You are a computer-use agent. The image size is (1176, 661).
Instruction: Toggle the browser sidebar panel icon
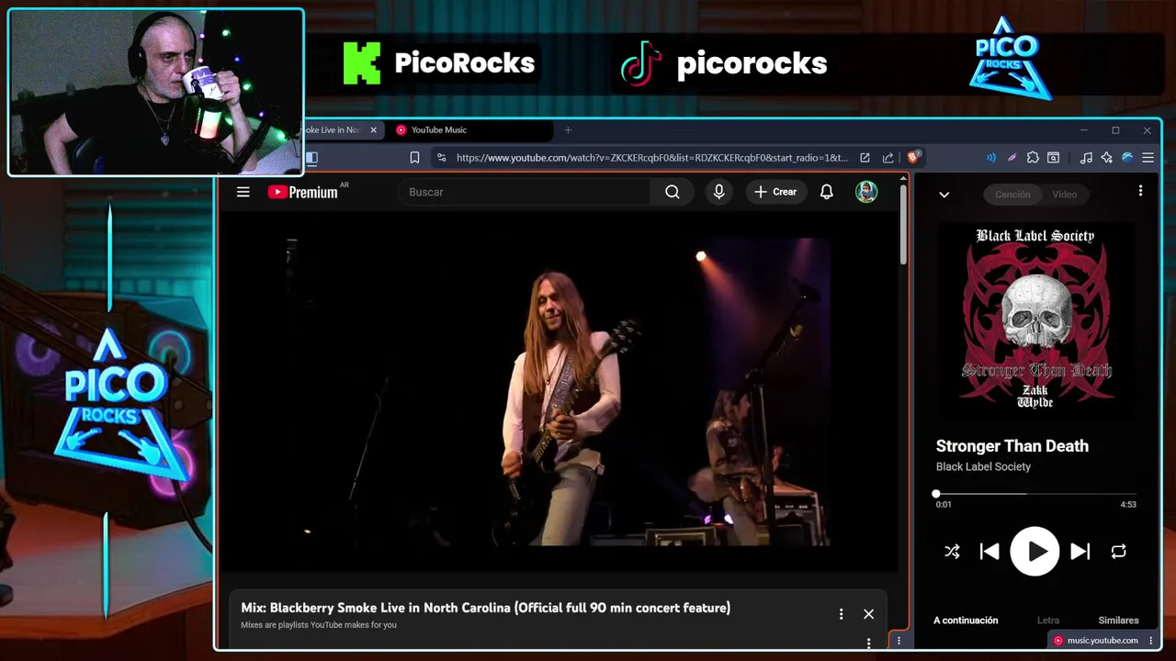click(x=311, y=158)
